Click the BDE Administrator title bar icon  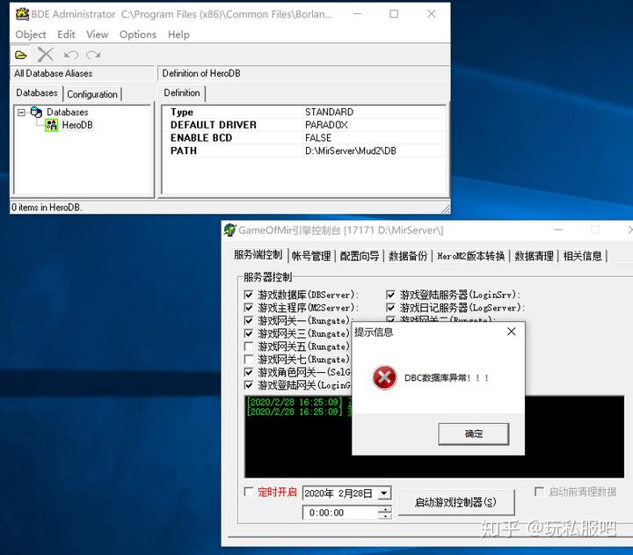(x=22, y=14)
